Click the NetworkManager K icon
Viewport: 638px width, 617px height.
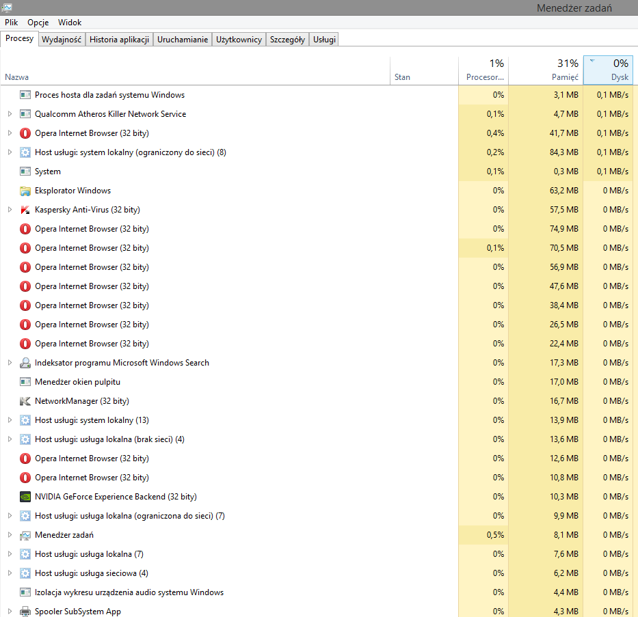point(25,401)
